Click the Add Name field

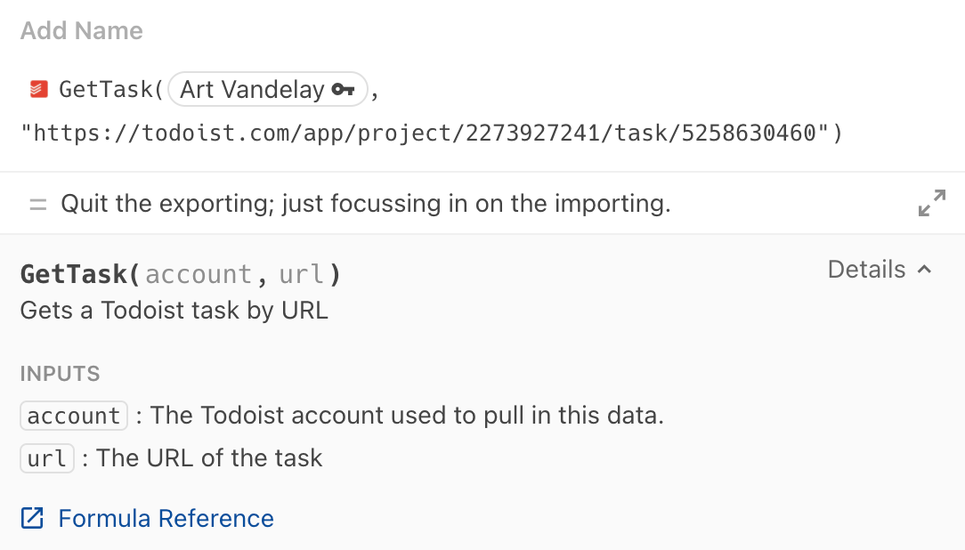(82, 31)
